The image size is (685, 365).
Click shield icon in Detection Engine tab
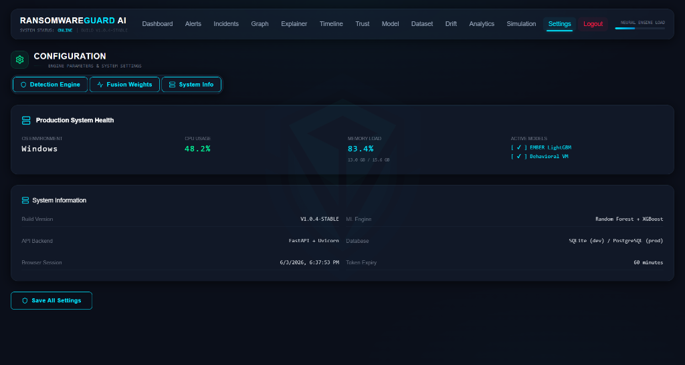point(23,85)
